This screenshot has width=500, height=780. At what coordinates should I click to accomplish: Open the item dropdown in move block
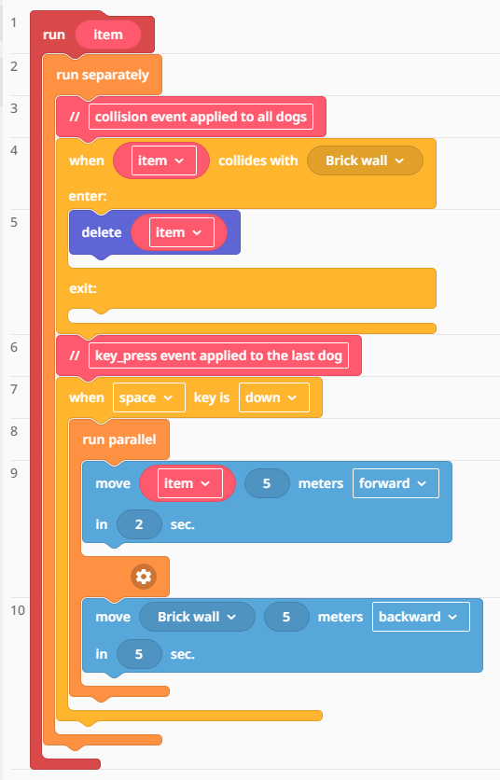(190, 483)
